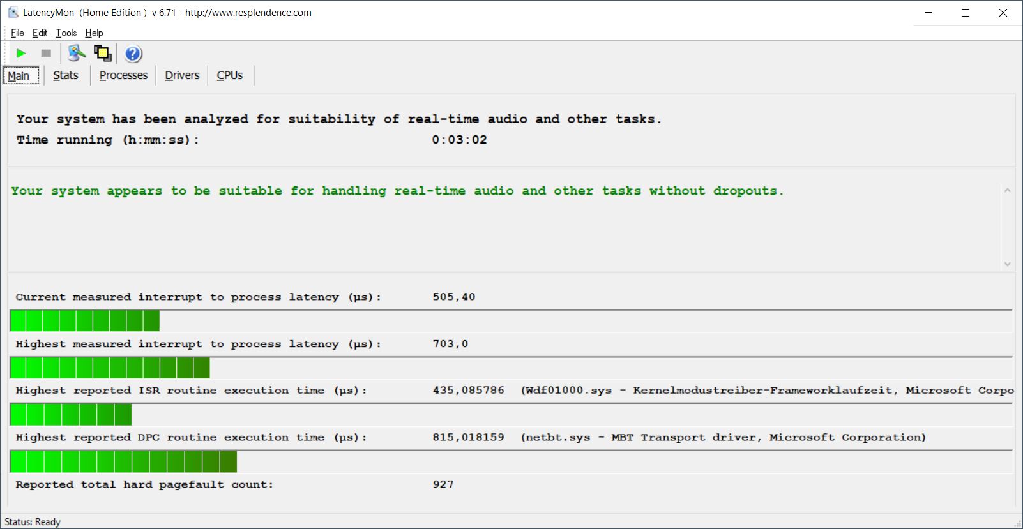Select the Main tab
The width and height of the screenshot is (1023, 529).
coord(19,76)
